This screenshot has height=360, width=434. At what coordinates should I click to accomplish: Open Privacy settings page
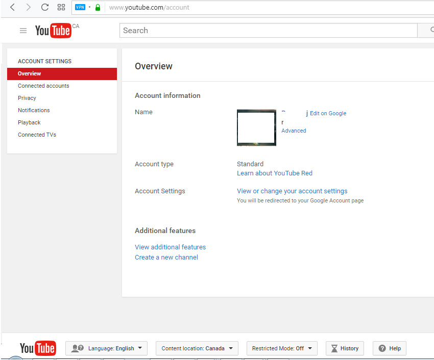(27, 98)
